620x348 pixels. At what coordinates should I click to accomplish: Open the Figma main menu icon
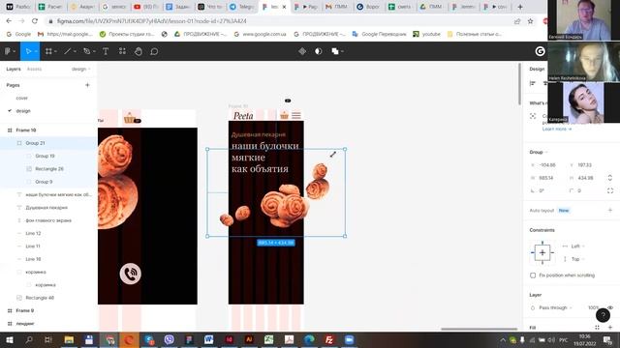[8, 51]
